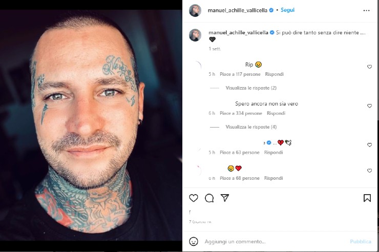Viewport: 379px width, 252px height.
Task: Save the post with bookmark icon
Action: [x=367, y=198]
